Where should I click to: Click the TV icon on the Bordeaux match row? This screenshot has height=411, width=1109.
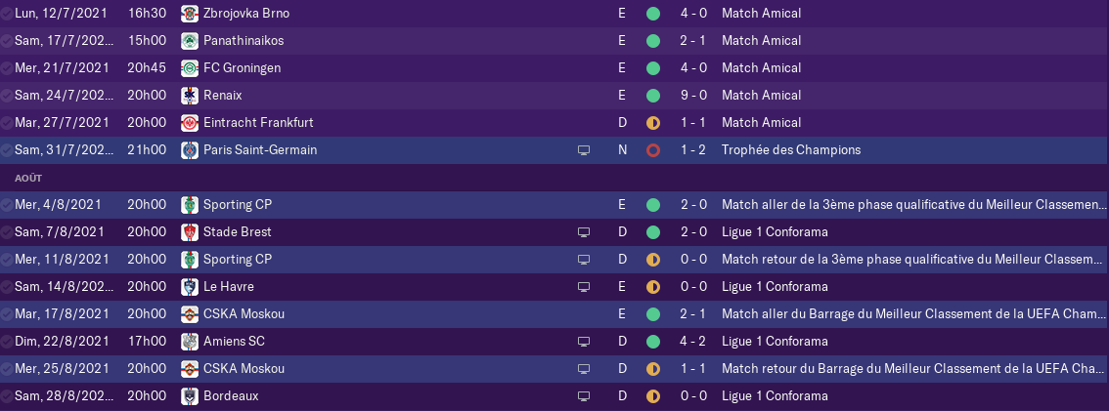coord(584,396)
